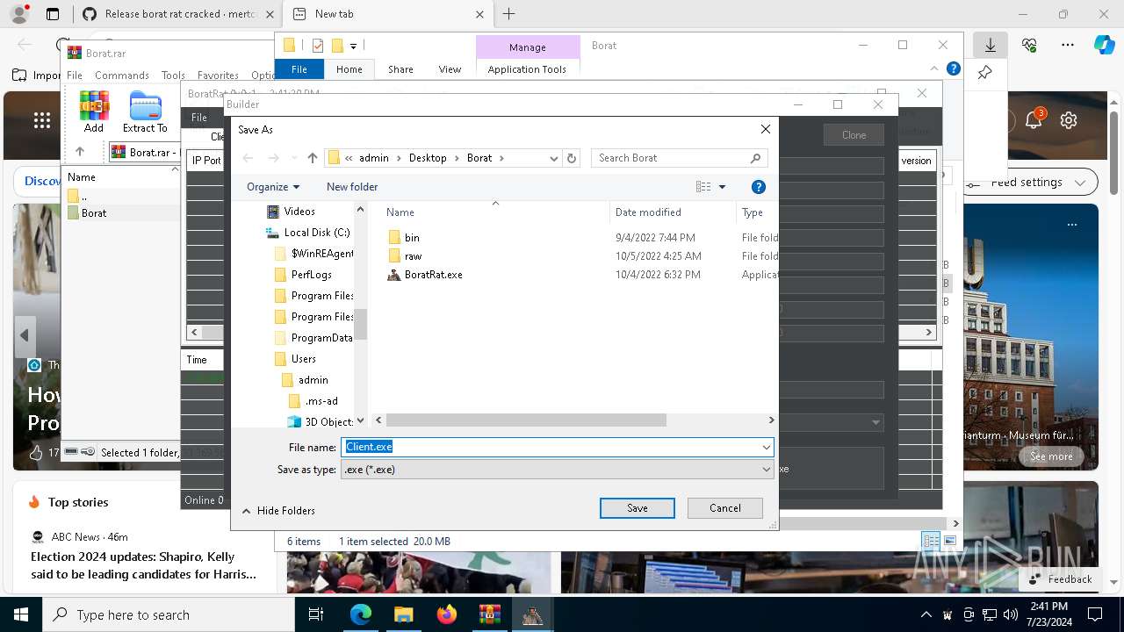Go up a level in WinRAR window
The width and height of the screenshot is (1124, 632).
(80, 152)
